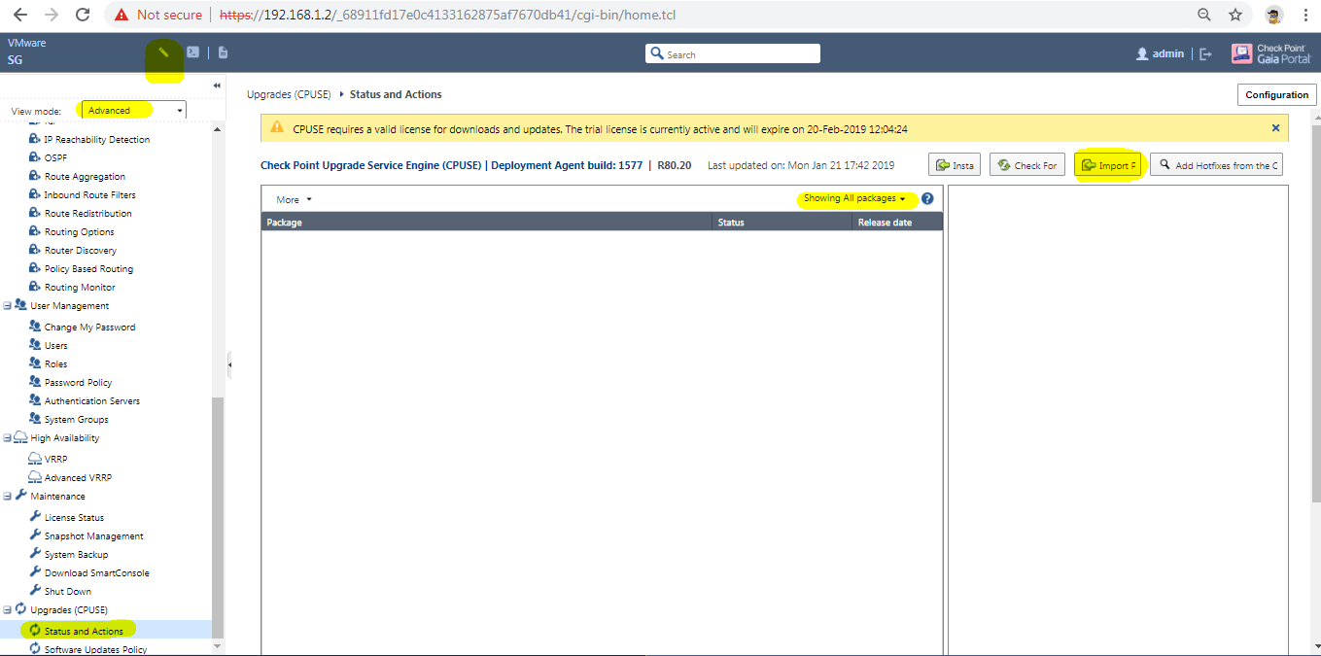Toggle the sidebar splitter handle

click(x=229, y=364)
